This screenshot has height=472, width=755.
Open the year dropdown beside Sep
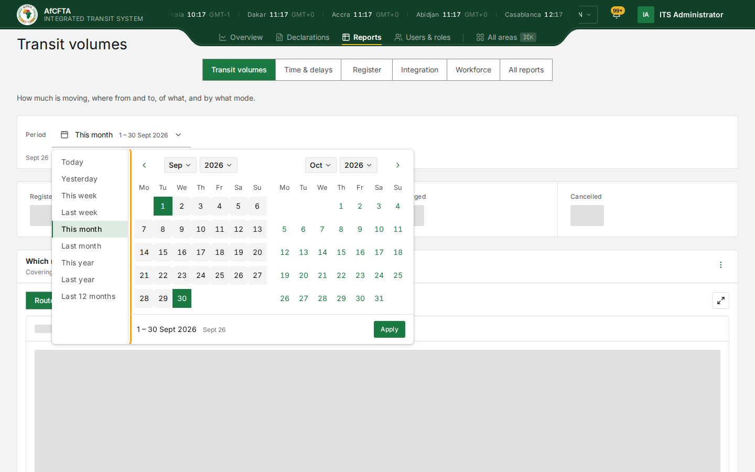tap(218, 165)
